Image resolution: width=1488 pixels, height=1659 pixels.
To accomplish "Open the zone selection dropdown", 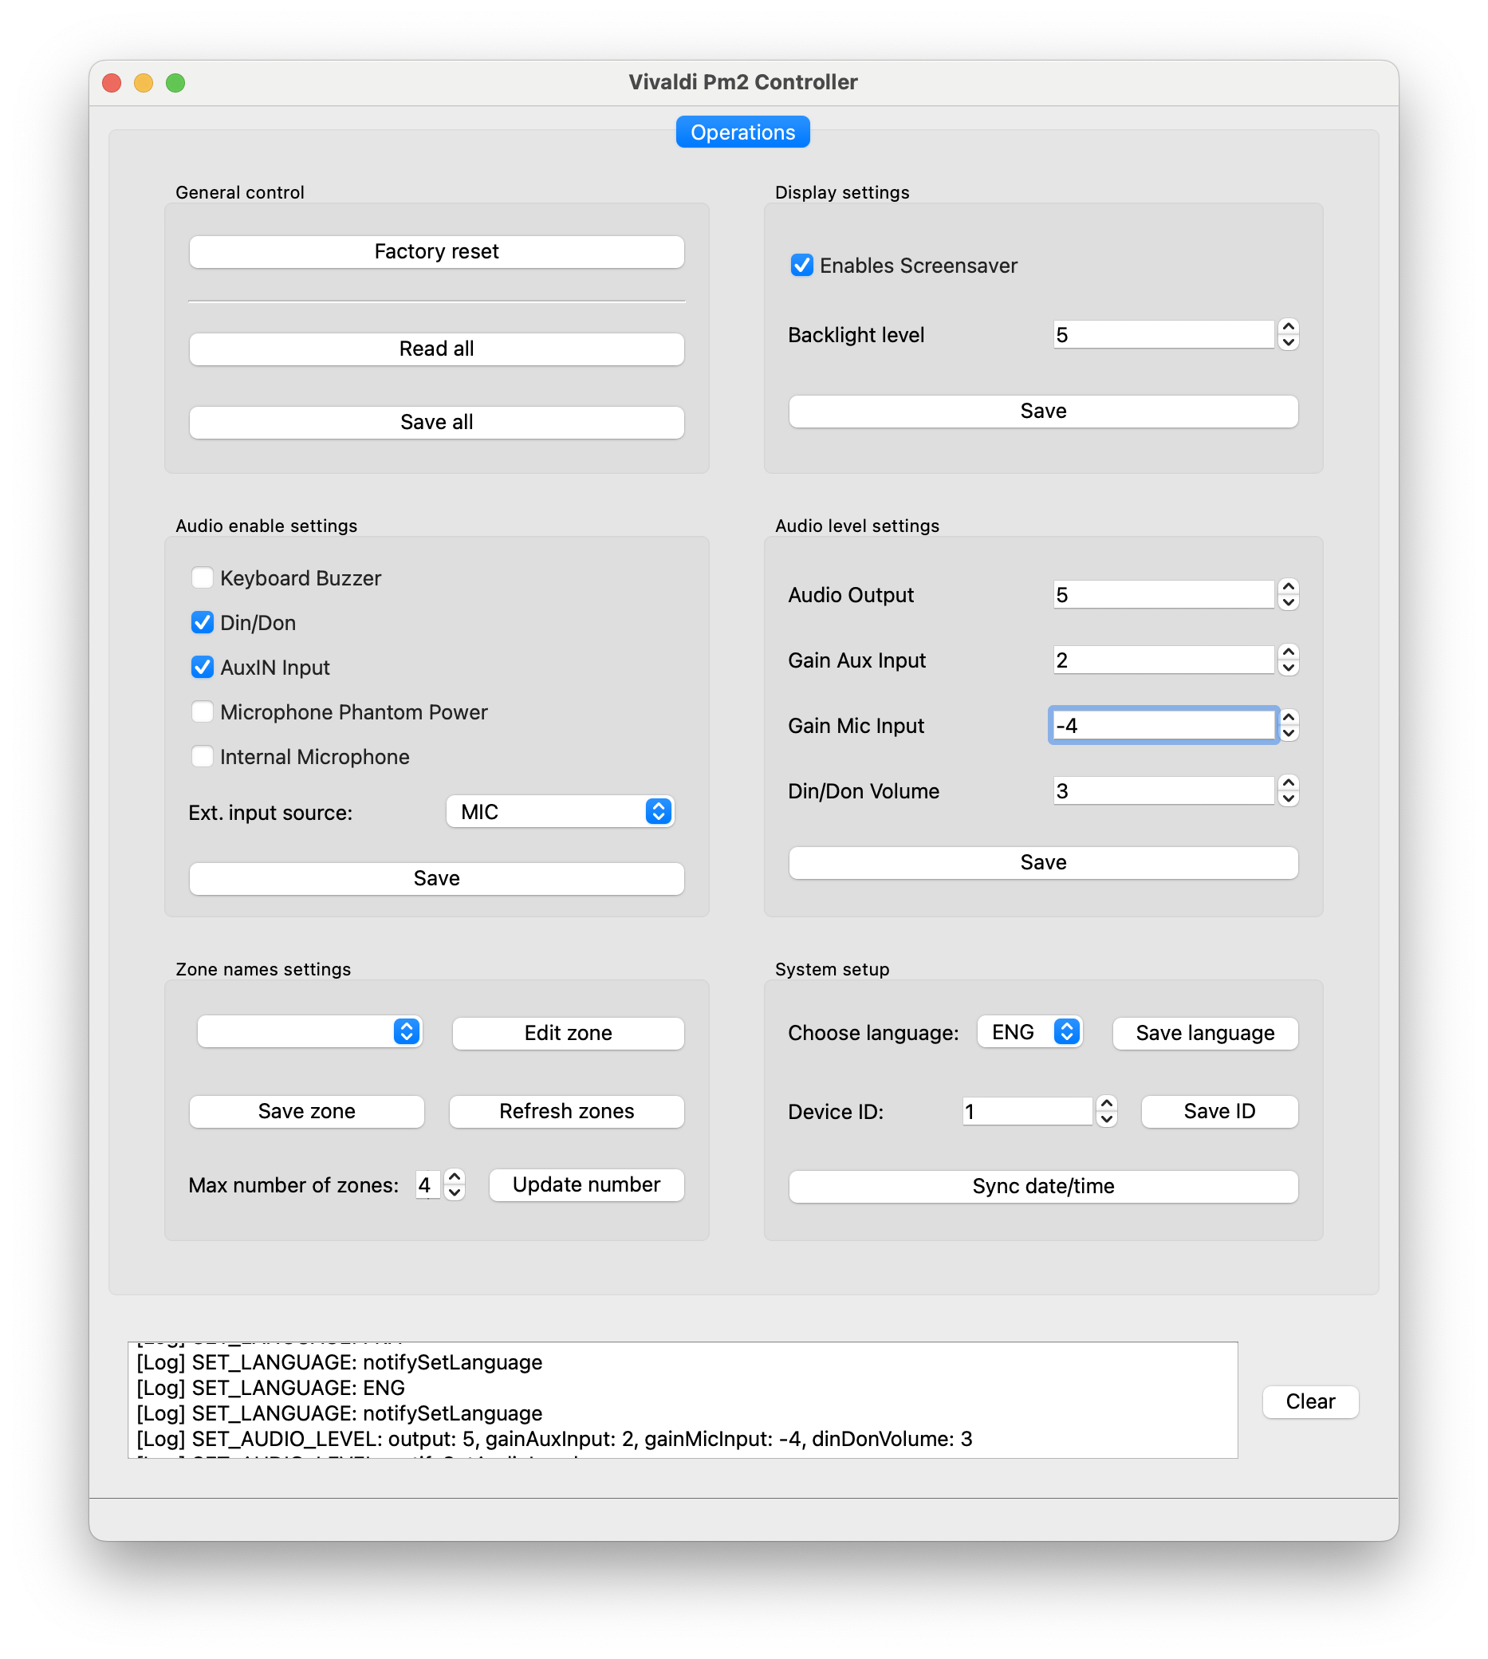I will click(x=309, y=1032).
